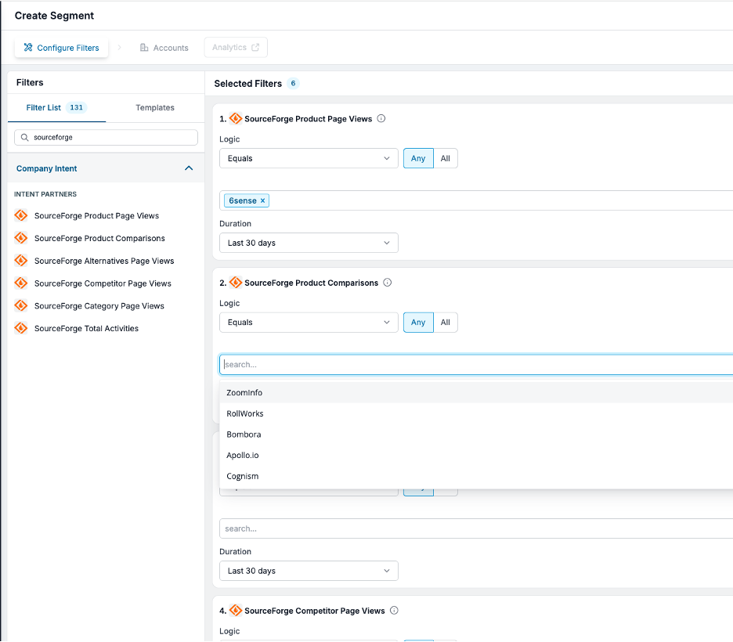The image size is (733, 642).
Task: Select All for Product Comparisons logic
Action: pyautogui.click(x=446, y=323)
